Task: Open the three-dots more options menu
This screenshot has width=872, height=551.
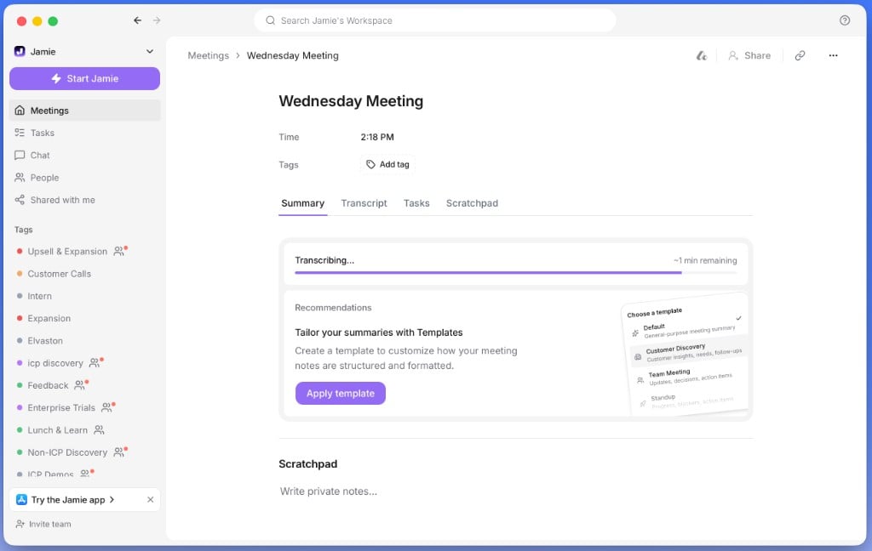Action: click(833, 55)
